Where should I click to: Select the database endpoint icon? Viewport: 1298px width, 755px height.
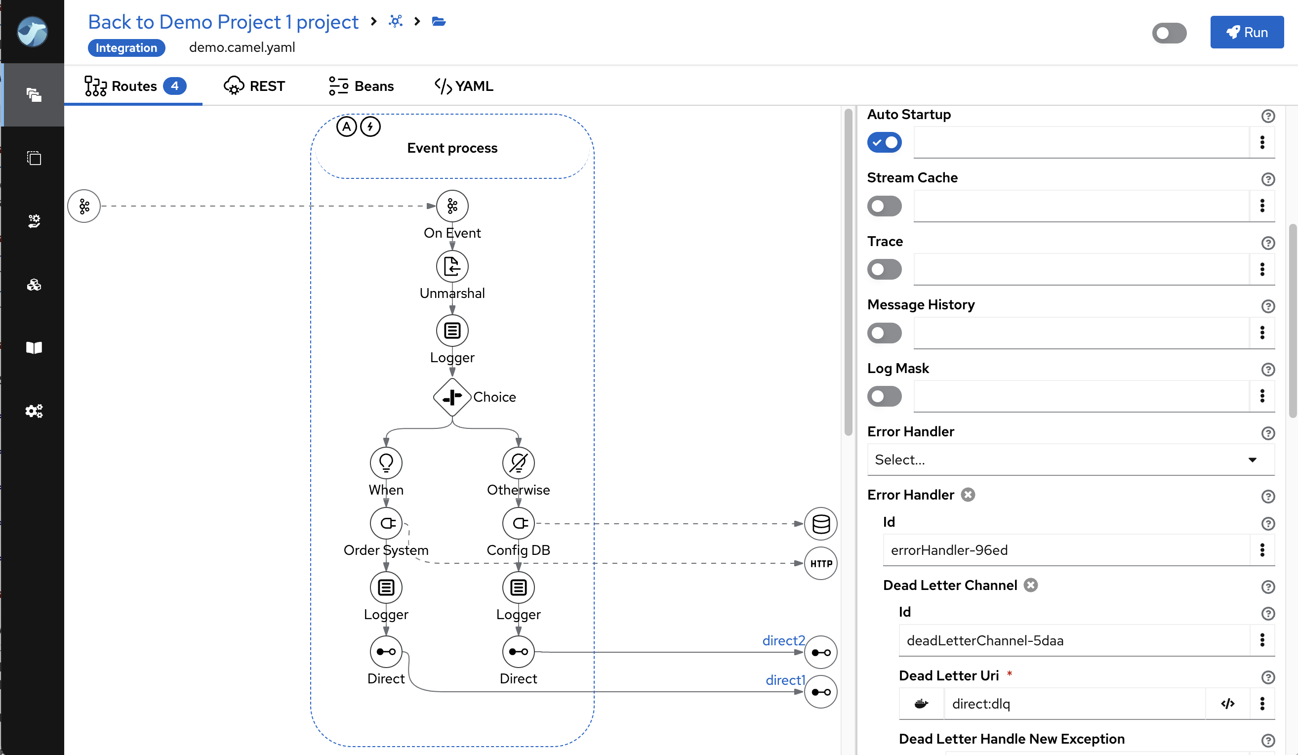pyautogui.click(x=820, y=524)
